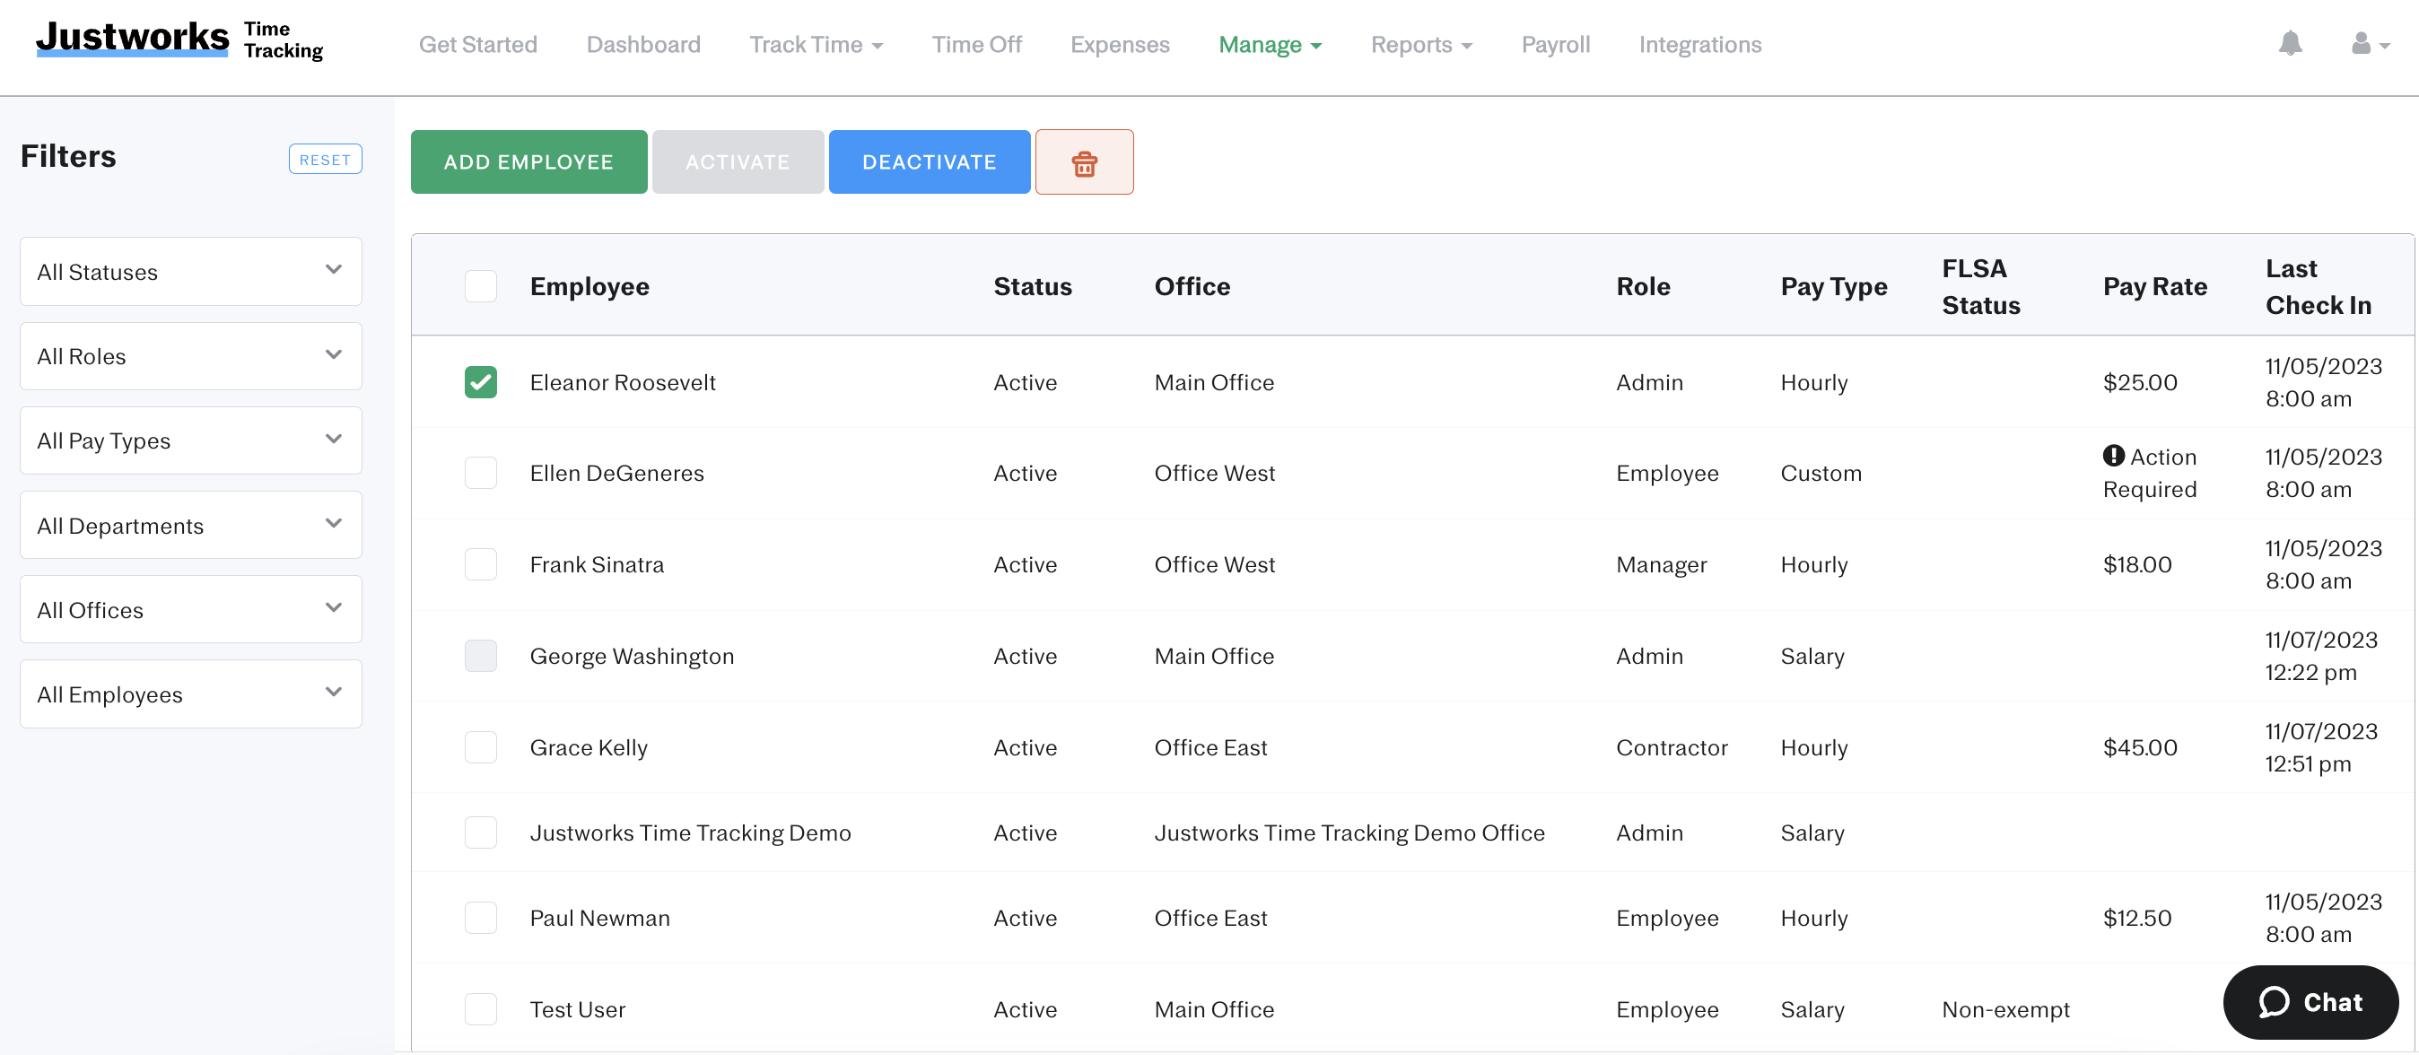
Task: Toggle the select-all employees checkbox
Action: pyautogui.click(x=481, y=286)
